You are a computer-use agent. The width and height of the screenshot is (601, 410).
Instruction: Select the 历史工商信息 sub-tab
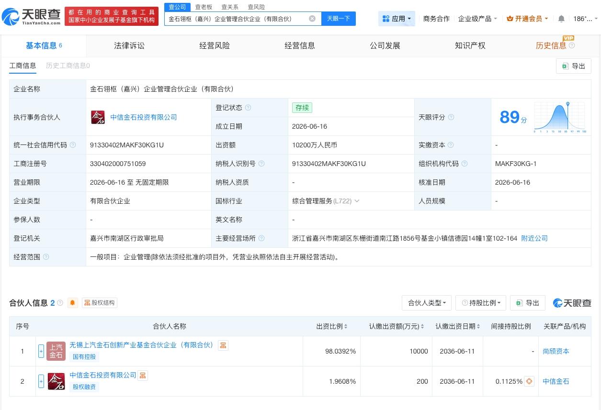pos(68,66)
